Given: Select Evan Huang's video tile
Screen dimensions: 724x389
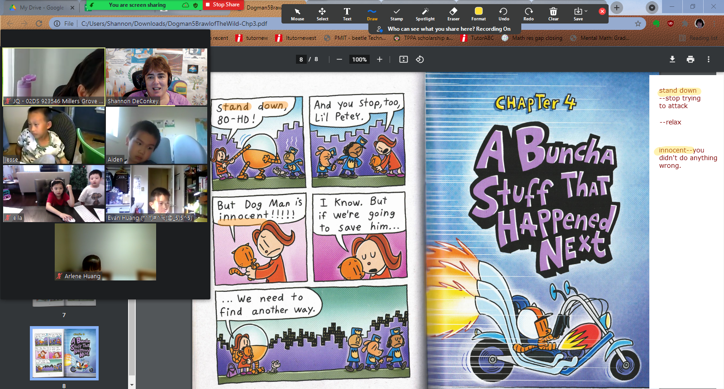Looking at the screenshot, I should (x=157, y=194).
